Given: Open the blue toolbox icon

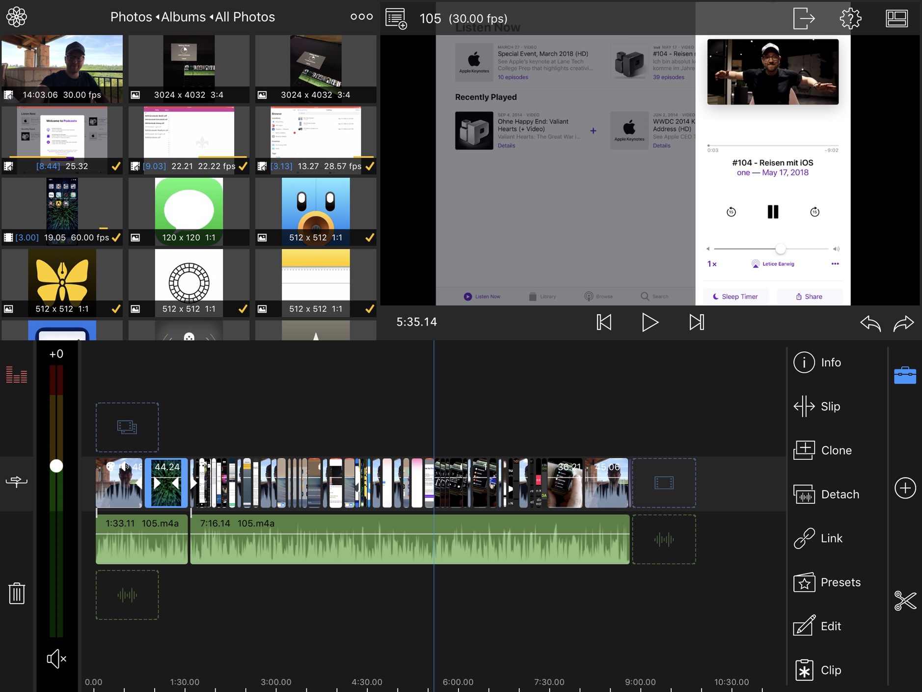Looking at the screenshot, I should coord(905,375).
